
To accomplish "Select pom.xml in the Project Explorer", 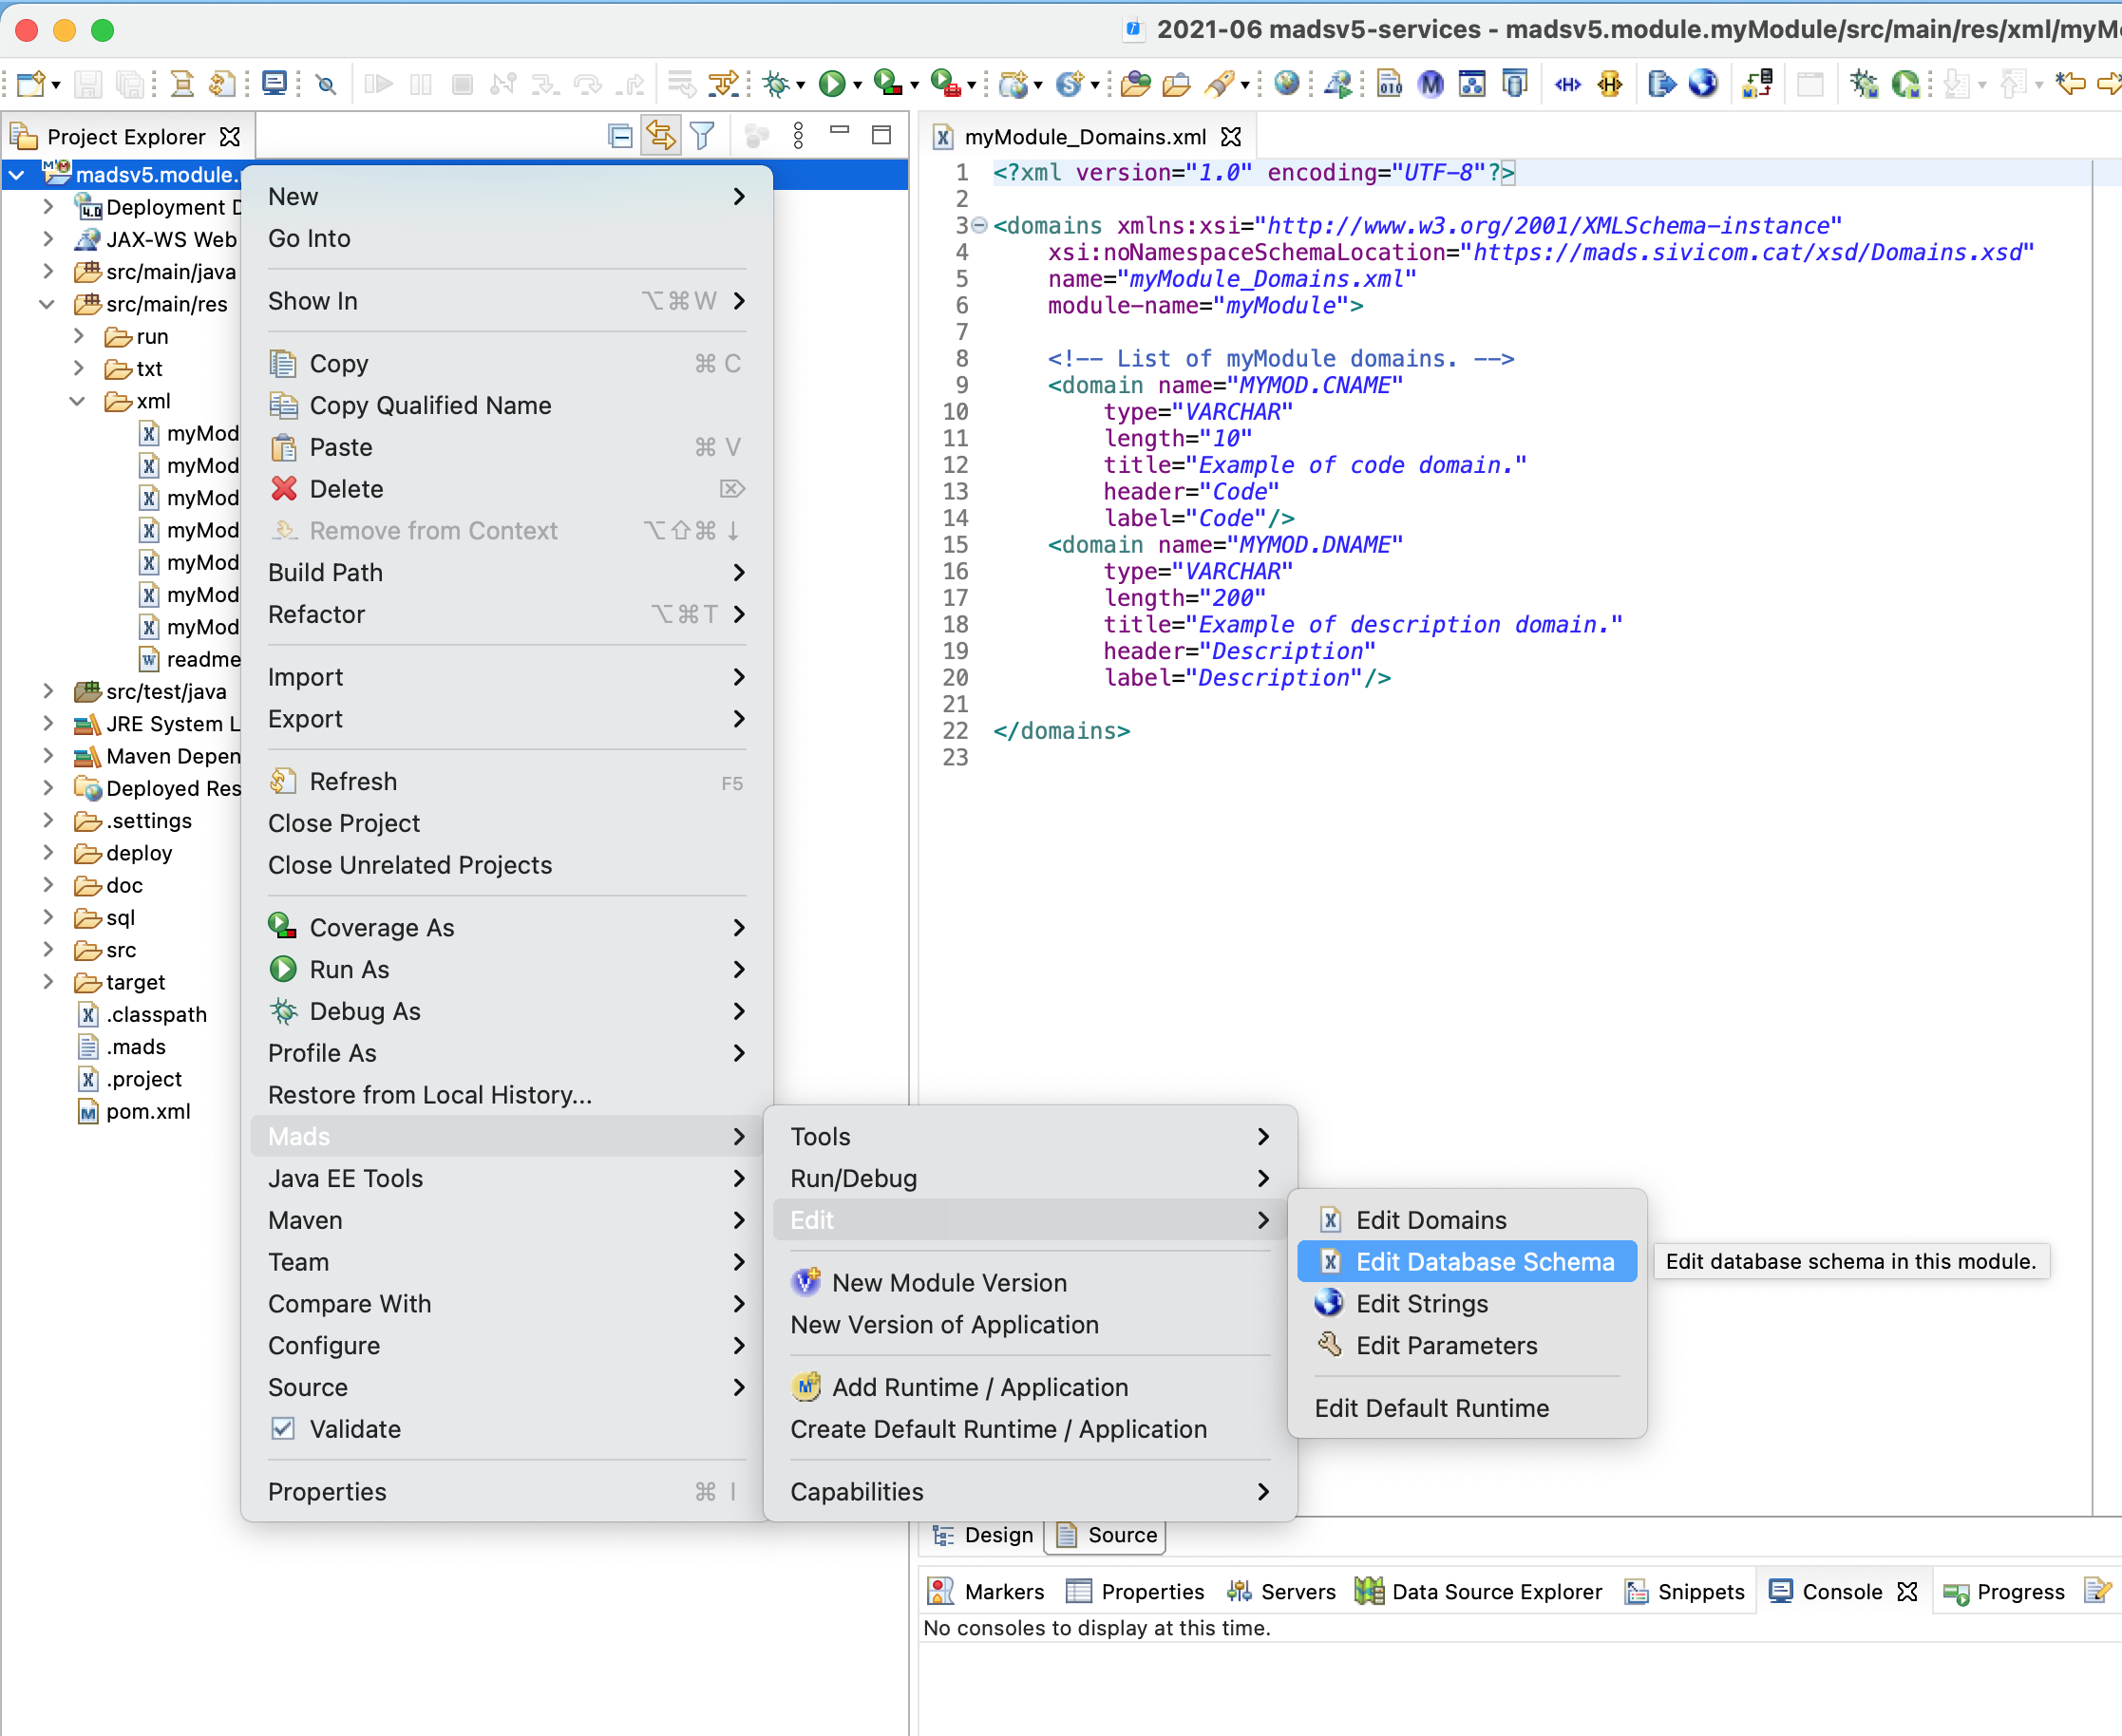I will point(148,1111).
